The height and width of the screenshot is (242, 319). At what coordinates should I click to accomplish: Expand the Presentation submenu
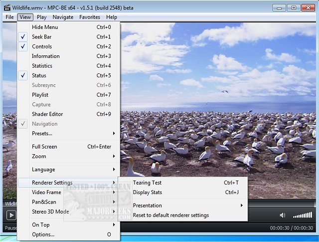point(183,206)
